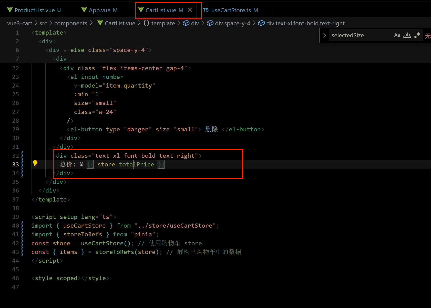Image resolution: width=431 pixels, height=308 pixels.
Task: Click :min="1" attribute on line 25
Action: 88,94
